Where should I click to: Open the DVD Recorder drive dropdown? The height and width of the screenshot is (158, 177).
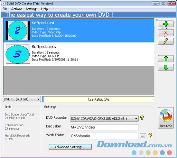(104, 119)
